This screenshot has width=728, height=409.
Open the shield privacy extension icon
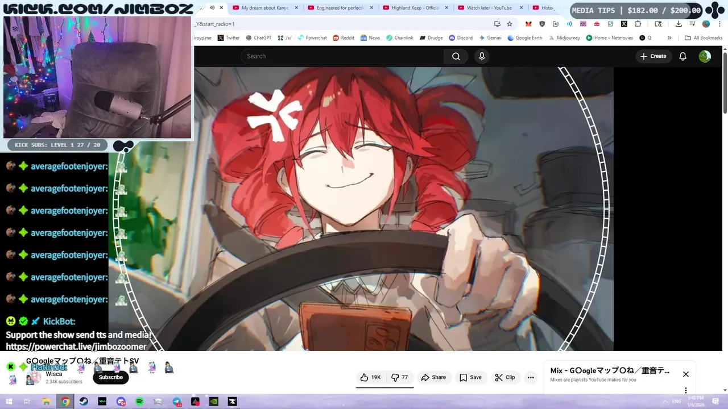tap(542, 24)
